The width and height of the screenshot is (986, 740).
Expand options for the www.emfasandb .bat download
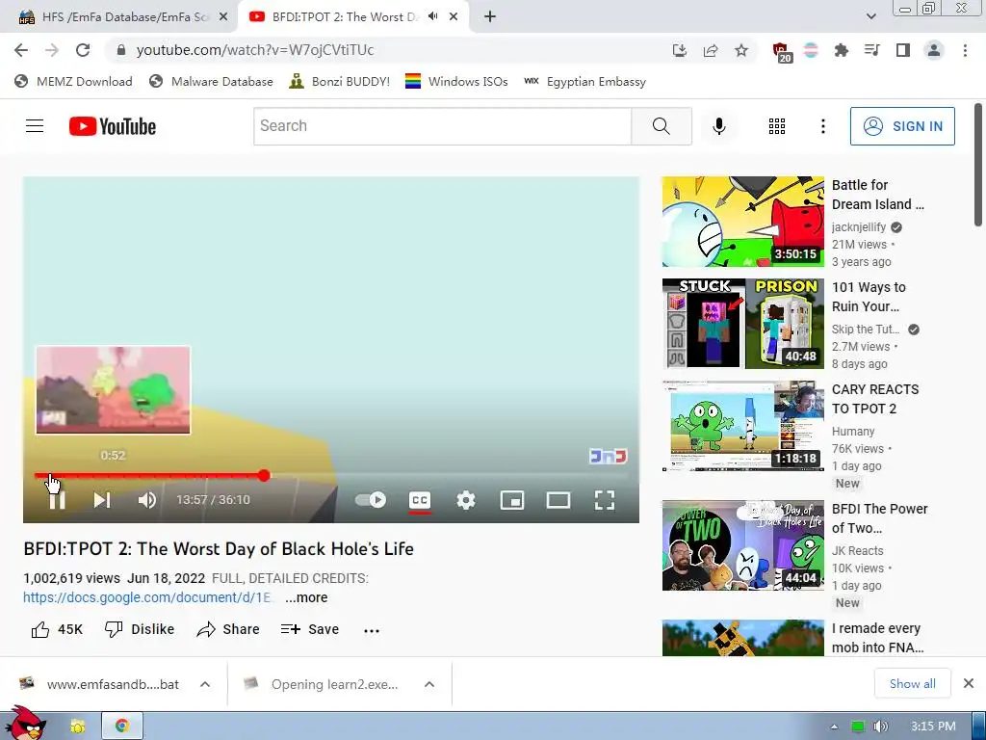[x=205, y=684]
